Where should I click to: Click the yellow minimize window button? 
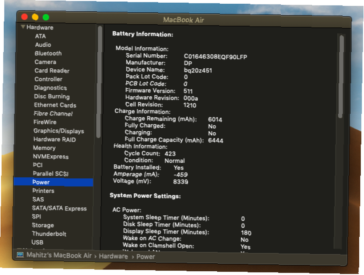point(35,17)
